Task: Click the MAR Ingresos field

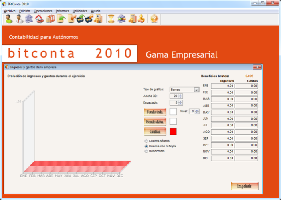Action: 222,99
